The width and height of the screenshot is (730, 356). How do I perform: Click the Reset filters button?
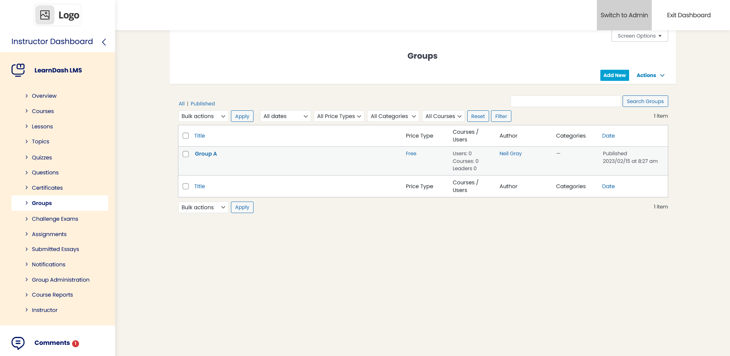click(x=478, y=116)
